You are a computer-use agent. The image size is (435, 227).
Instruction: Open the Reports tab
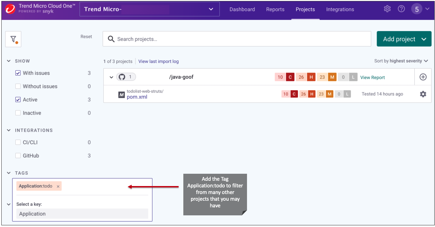coord(275,9)
